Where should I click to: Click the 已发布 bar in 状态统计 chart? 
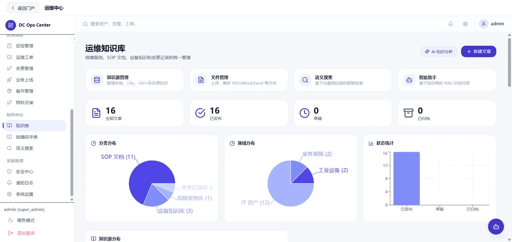pyautogui.click(x=406, y=178)
